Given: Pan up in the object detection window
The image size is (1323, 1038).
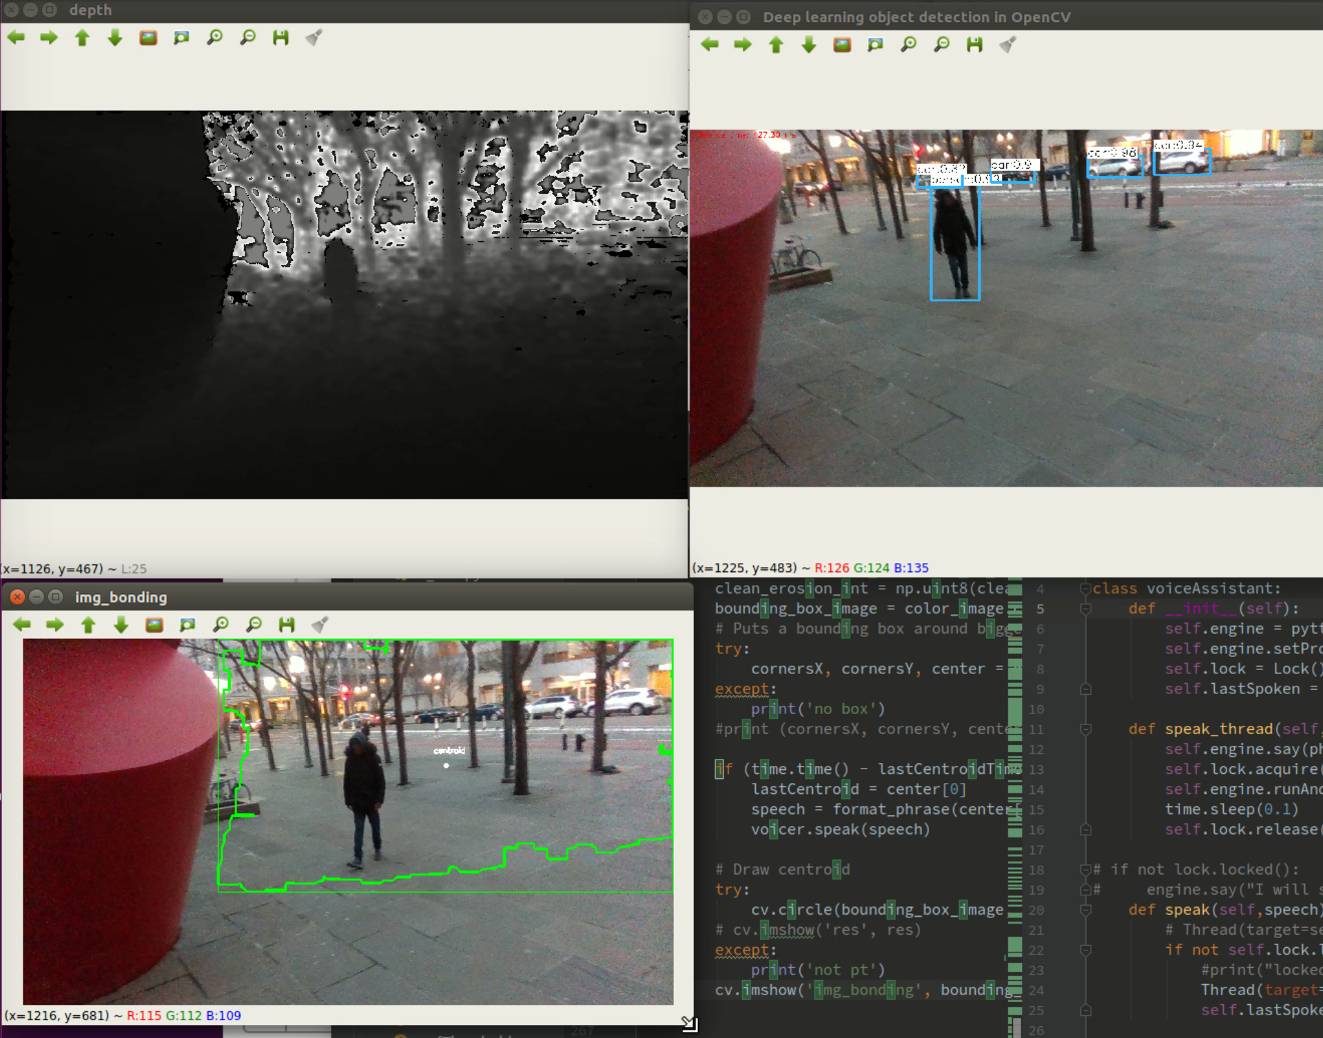Looking at the screenshot, I should [776, 45].
